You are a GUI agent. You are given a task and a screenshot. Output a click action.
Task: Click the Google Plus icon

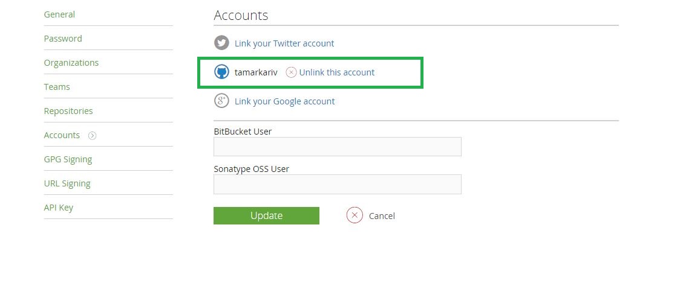point(221,101)
